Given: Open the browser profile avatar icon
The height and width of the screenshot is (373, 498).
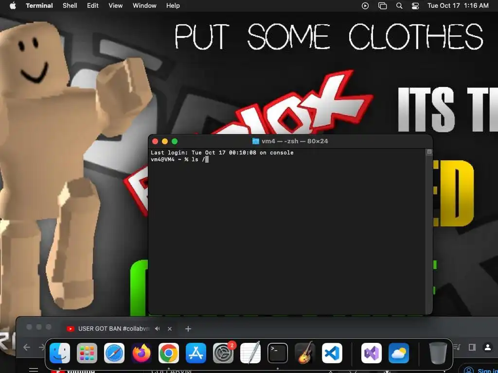Looking at the screenshot, I should (x=487, y=347).
